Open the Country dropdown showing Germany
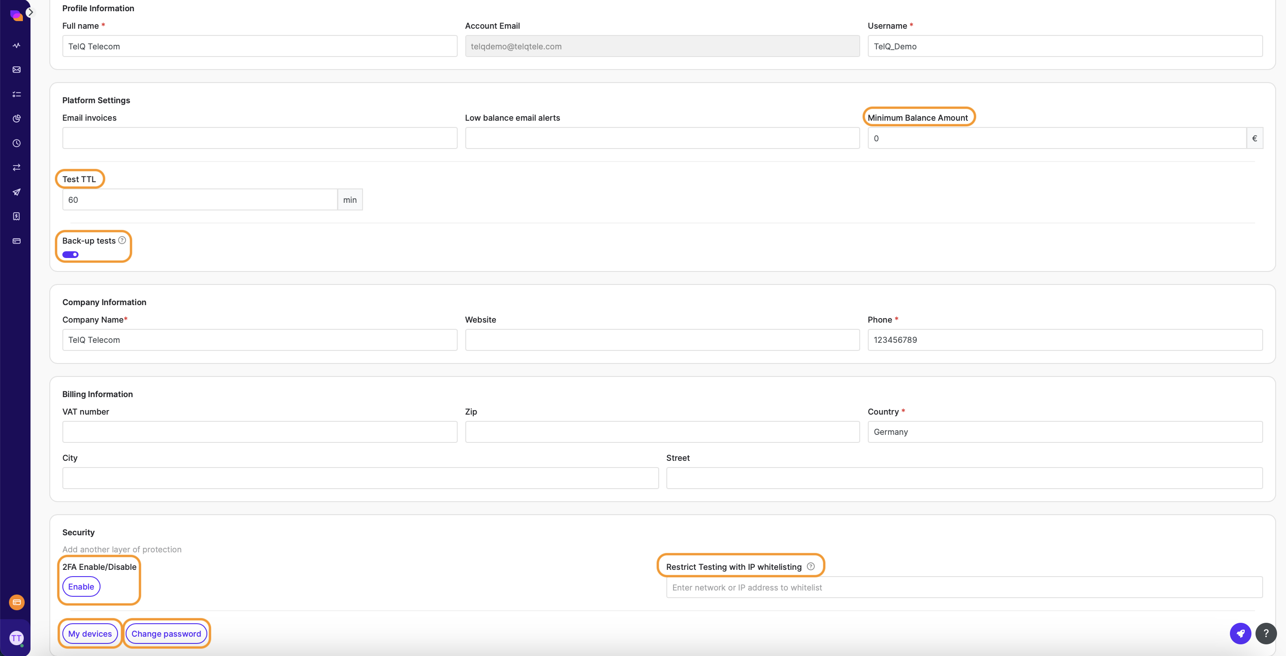Image resolution: width=1286 pixels, height=656 pixels. coord(1064,432)
